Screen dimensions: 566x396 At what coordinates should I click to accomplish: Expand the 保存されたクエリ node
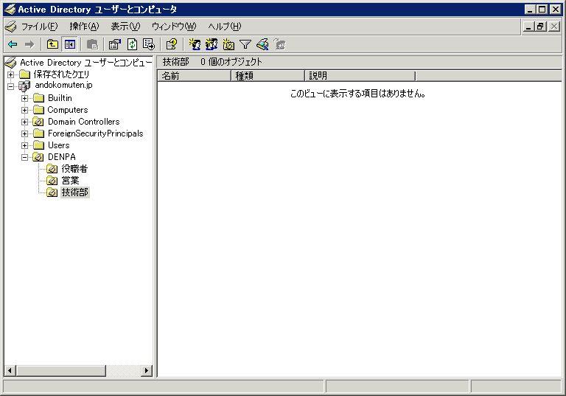tap(11, 74)
